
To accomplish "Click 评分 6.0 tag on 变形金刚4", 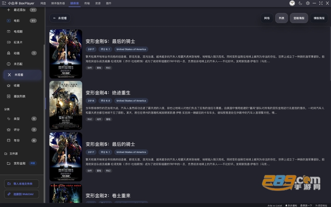I will coord(105,101).
